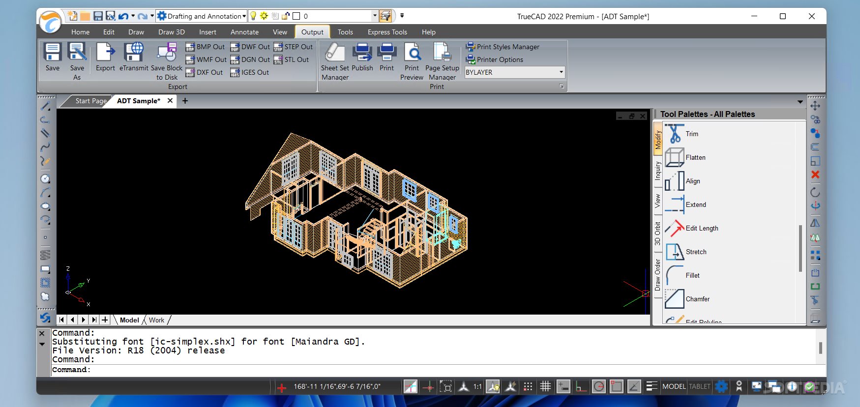Launch the eTransmit tool
Viewport: 860px width, 407px height.
click(134, 57)
